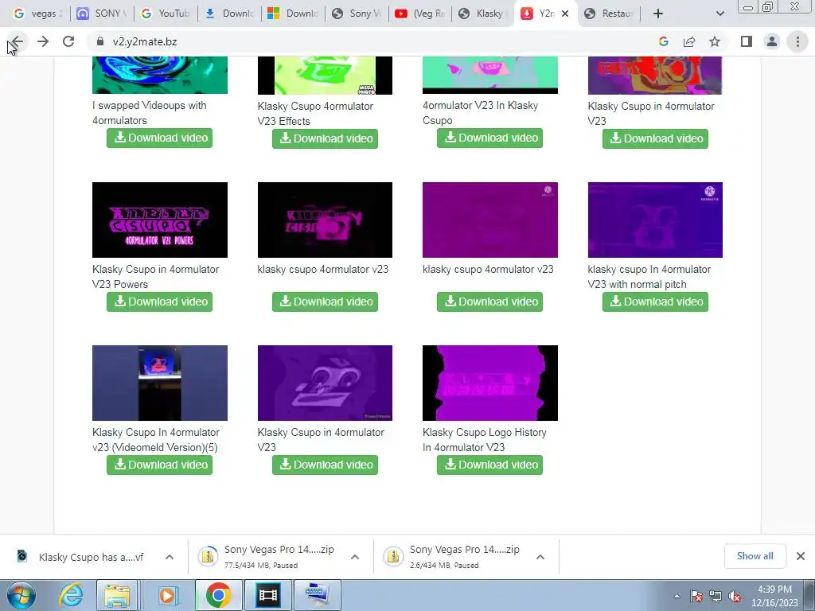This screenshot has height=611, width=815.
Task: Download video Videomeld Version (5)
Action: click(x=159, y=465)
